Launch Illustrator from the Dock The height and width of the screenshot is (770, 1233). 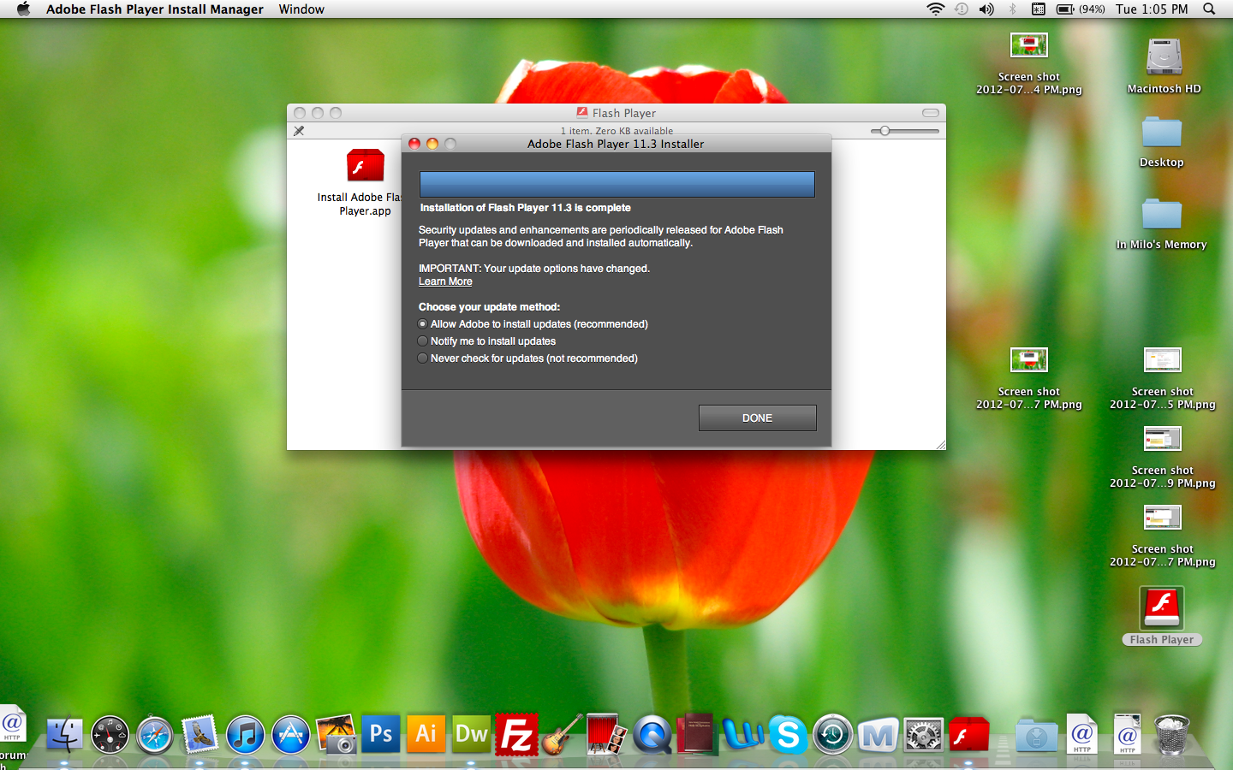(x=426, y=733)
